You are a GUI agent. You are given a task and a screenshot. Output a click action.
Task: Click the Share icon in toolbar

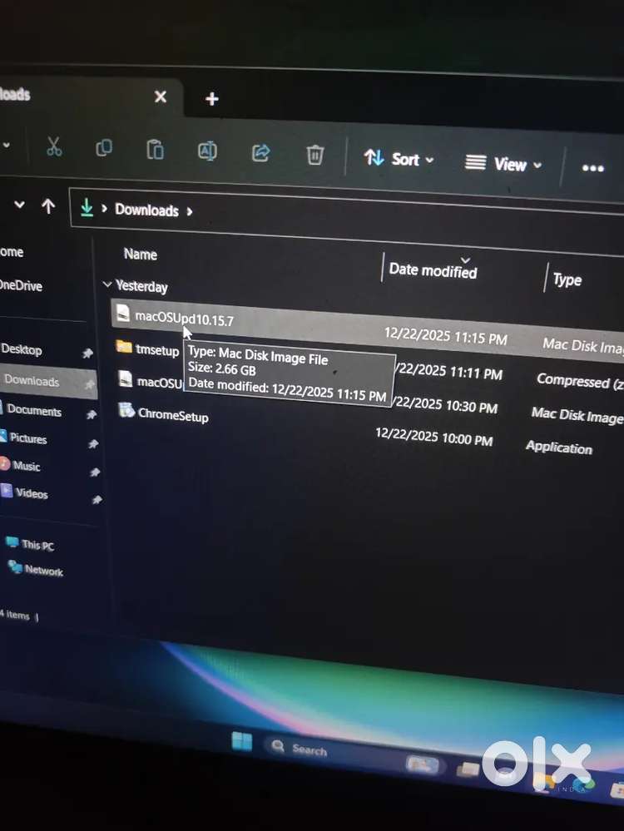tap(260, 153)
